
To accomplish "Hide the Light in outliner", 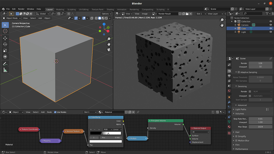I will click(x=271, y=32).
